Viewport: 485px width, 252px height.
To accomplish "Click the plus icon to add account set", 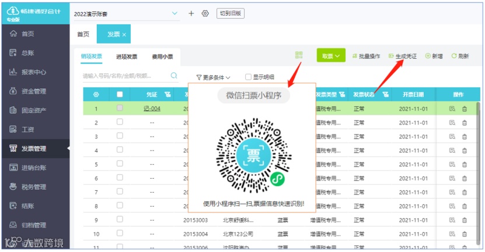I will (x=191, y=13).
